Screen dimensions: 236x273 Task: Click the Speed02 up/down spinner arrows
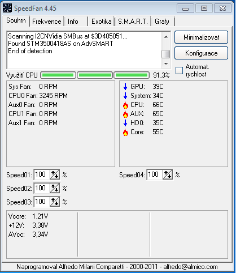55,188
